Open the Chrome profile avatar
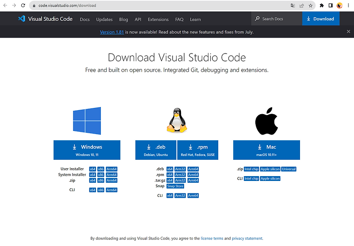This screenshot has height=246, width=354. click(339, 5)
